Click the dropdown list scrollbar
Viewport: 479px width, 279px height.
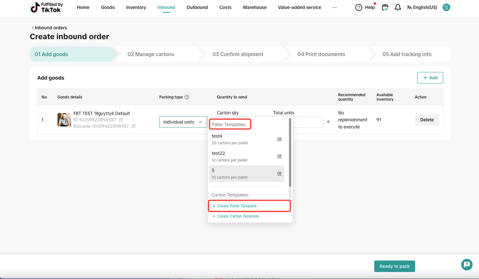point(290,153)
